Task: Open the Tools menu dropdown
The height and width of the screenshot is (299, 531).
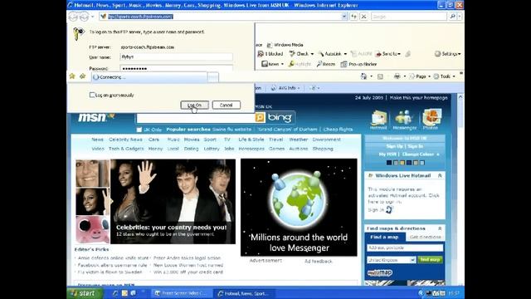Action: [454, 76]
